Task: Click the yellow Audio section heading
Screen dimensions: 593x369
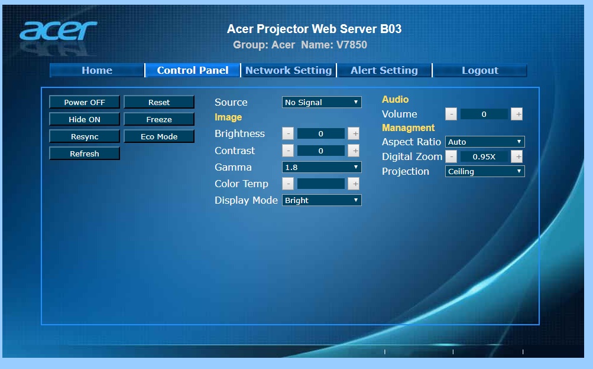Action: [x=395, y=99]
